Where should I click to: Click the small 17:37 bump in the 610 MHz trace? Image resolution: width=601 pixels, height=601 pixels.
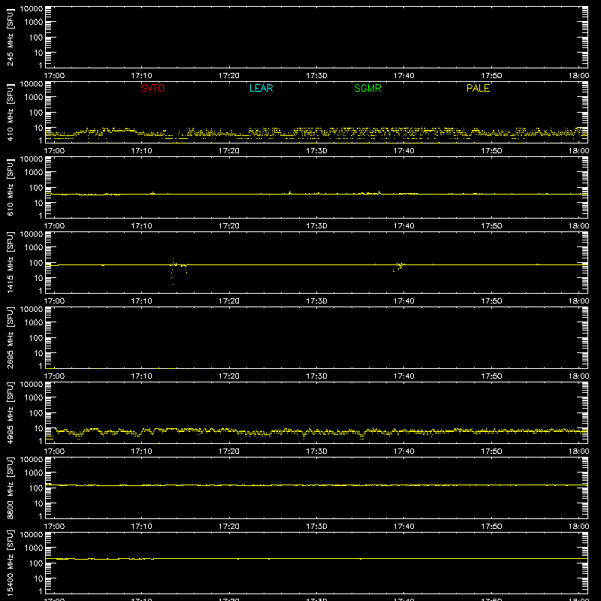(379, 192)
